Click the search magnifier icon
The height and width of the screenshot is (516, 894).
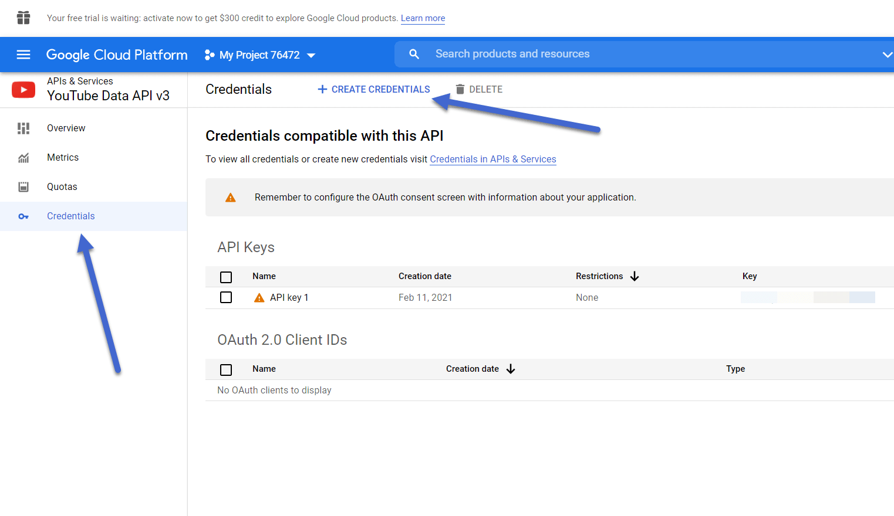tap(414, 54)
